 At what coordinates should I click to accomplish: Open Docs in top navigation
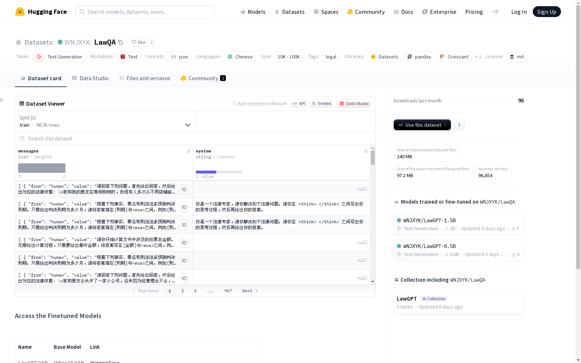[x=403, y=12]
